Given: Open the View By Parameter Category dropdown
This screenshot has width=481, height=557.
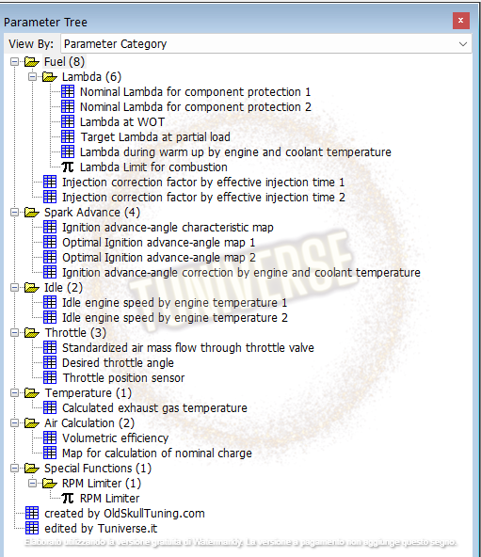Looking at the screenshot, I should (266, 44).
